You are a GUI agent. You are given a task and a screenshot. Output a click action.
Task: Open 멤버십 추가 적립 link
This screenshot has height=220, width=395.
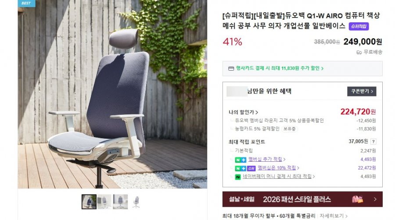click(x=265, y=159)
